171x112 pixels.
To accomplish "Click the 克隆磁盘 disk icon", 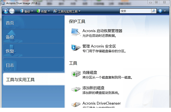I will click(76, 74).
